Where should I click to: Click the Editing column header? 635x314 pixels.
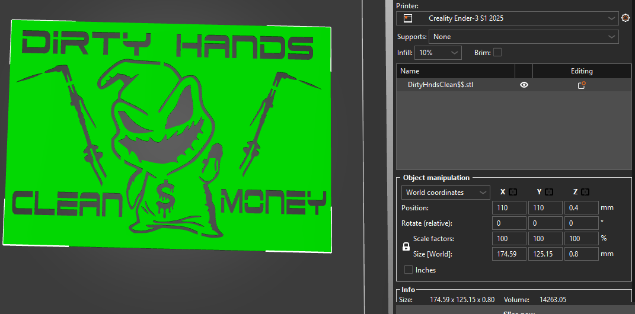(x=582, y=71)
